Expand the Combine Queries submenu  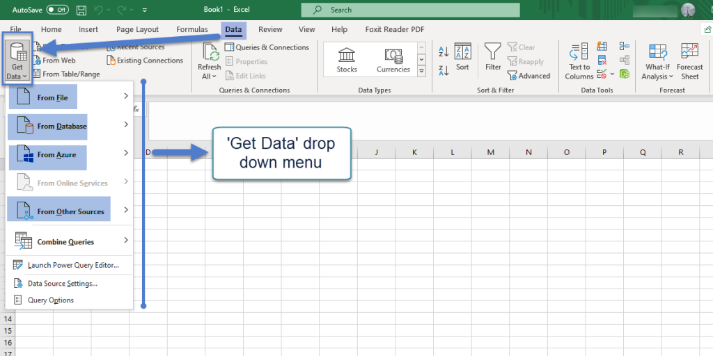[69, 241]
